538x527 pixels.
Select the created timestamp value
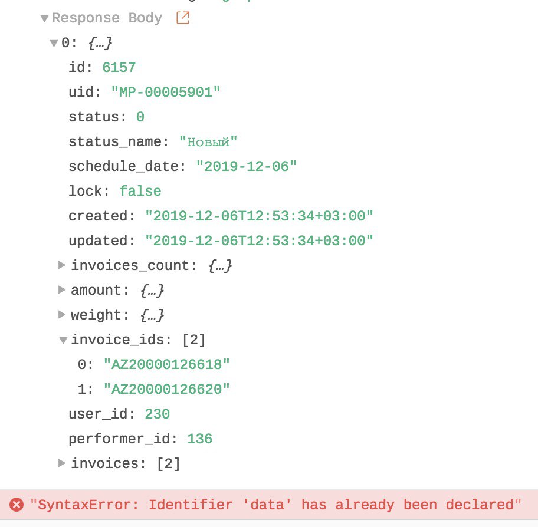260,216
